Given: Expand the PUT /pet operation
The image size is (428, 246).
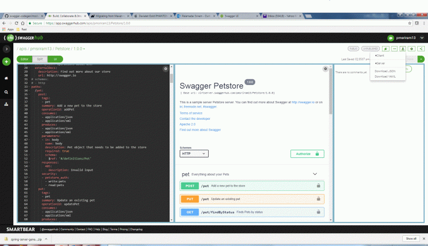Looking at the screenshot, I should tap(252, 199).
